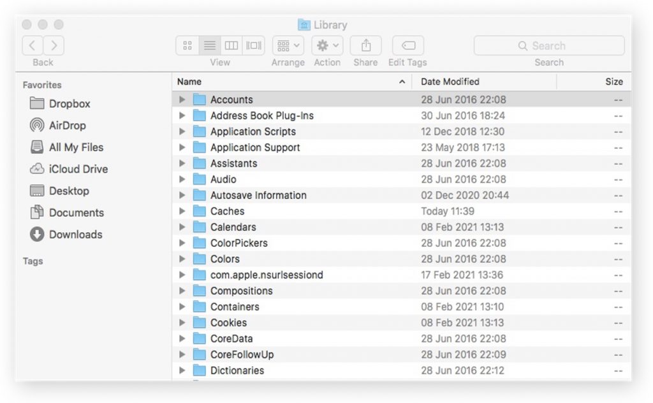Viewport: 653px width, 403px height.
Task: Go back with the left arrow
Action: [33, 46]
